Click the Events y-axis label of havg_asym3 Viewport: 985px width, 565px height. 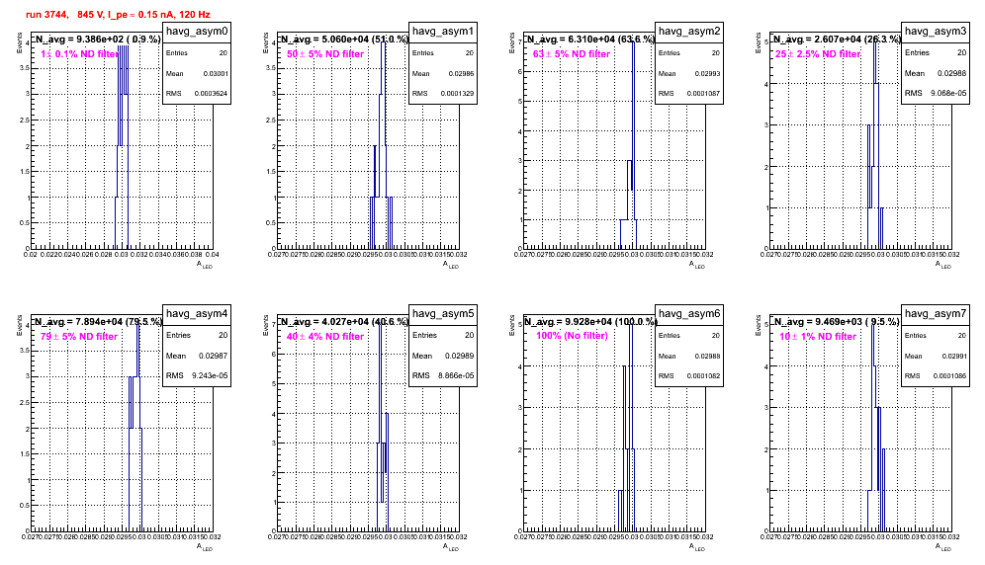point(759,42)
